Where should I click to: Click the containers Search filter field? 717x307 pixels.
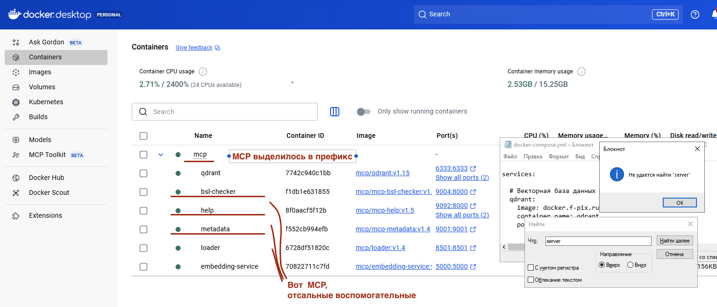pos(225,112)
